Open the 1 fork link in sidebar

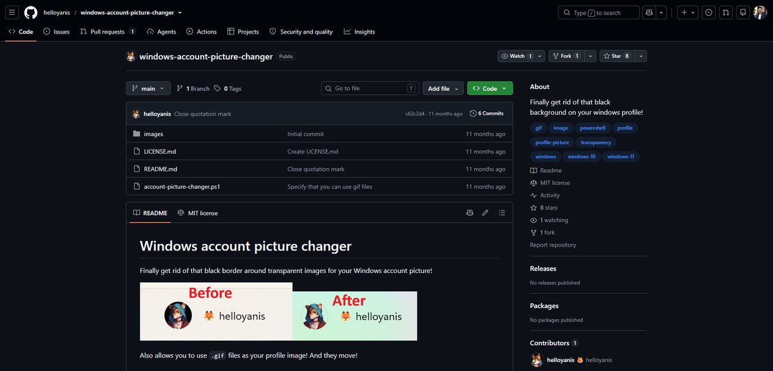tap(542, 233)
